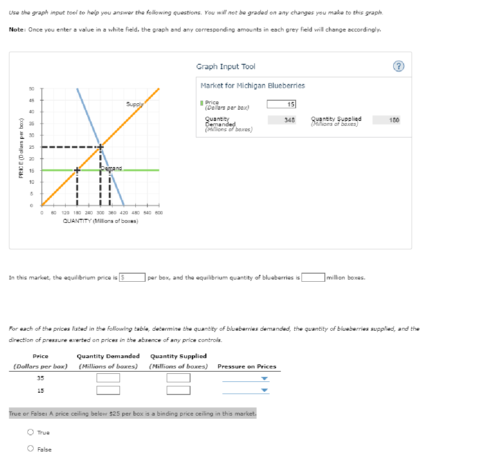Select the False radio button
The width and height of the screenshot is (479, 456).
coord(30,448)
